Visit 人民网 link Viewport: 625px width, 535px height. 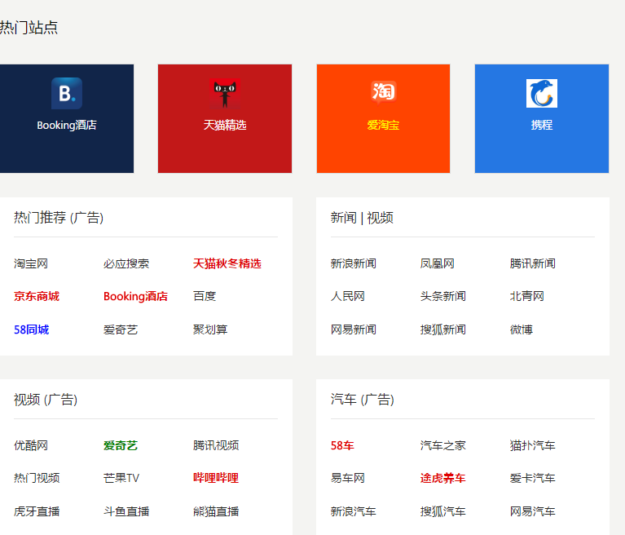[x=348, y=296]
